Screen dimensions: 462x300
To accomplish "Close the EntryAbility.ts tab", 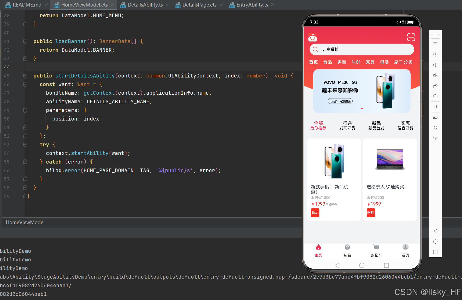I will [x=273, y=5].
